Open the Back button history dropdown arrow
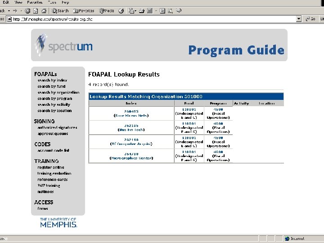The image size is (324, 243). pos(9,11)
